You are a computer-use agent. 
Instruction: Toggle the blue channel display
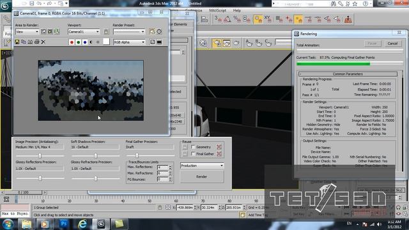85,42
